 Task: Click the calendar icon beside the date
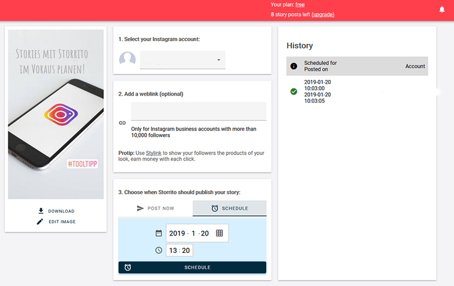159,233
